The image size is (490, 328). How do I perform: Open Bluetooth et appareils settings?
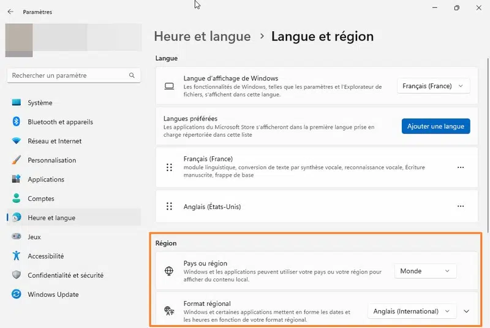tap(73, 121)
